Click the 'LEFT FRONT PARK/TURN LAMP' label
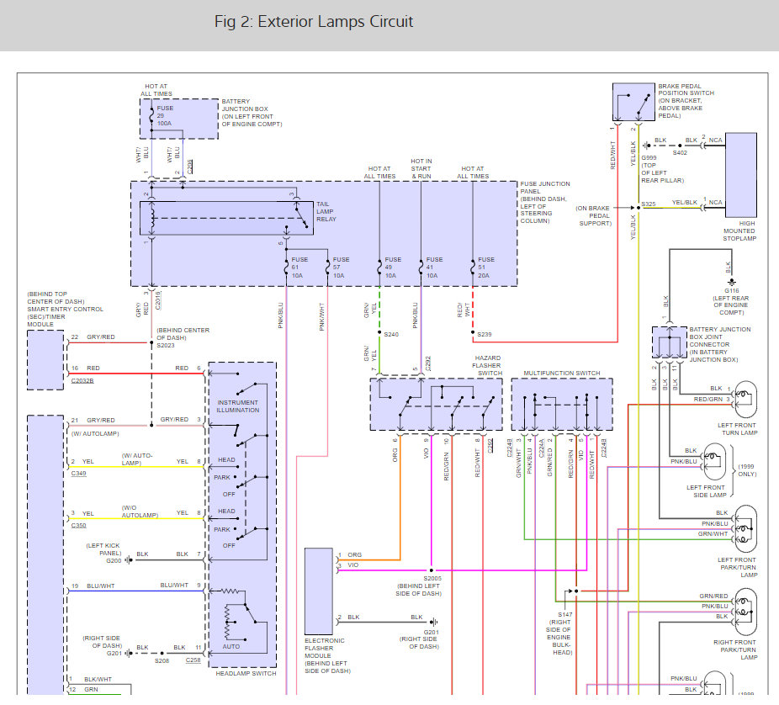This screenshot has height=705, width=779. pyautogui.click(x=739, y=567)
